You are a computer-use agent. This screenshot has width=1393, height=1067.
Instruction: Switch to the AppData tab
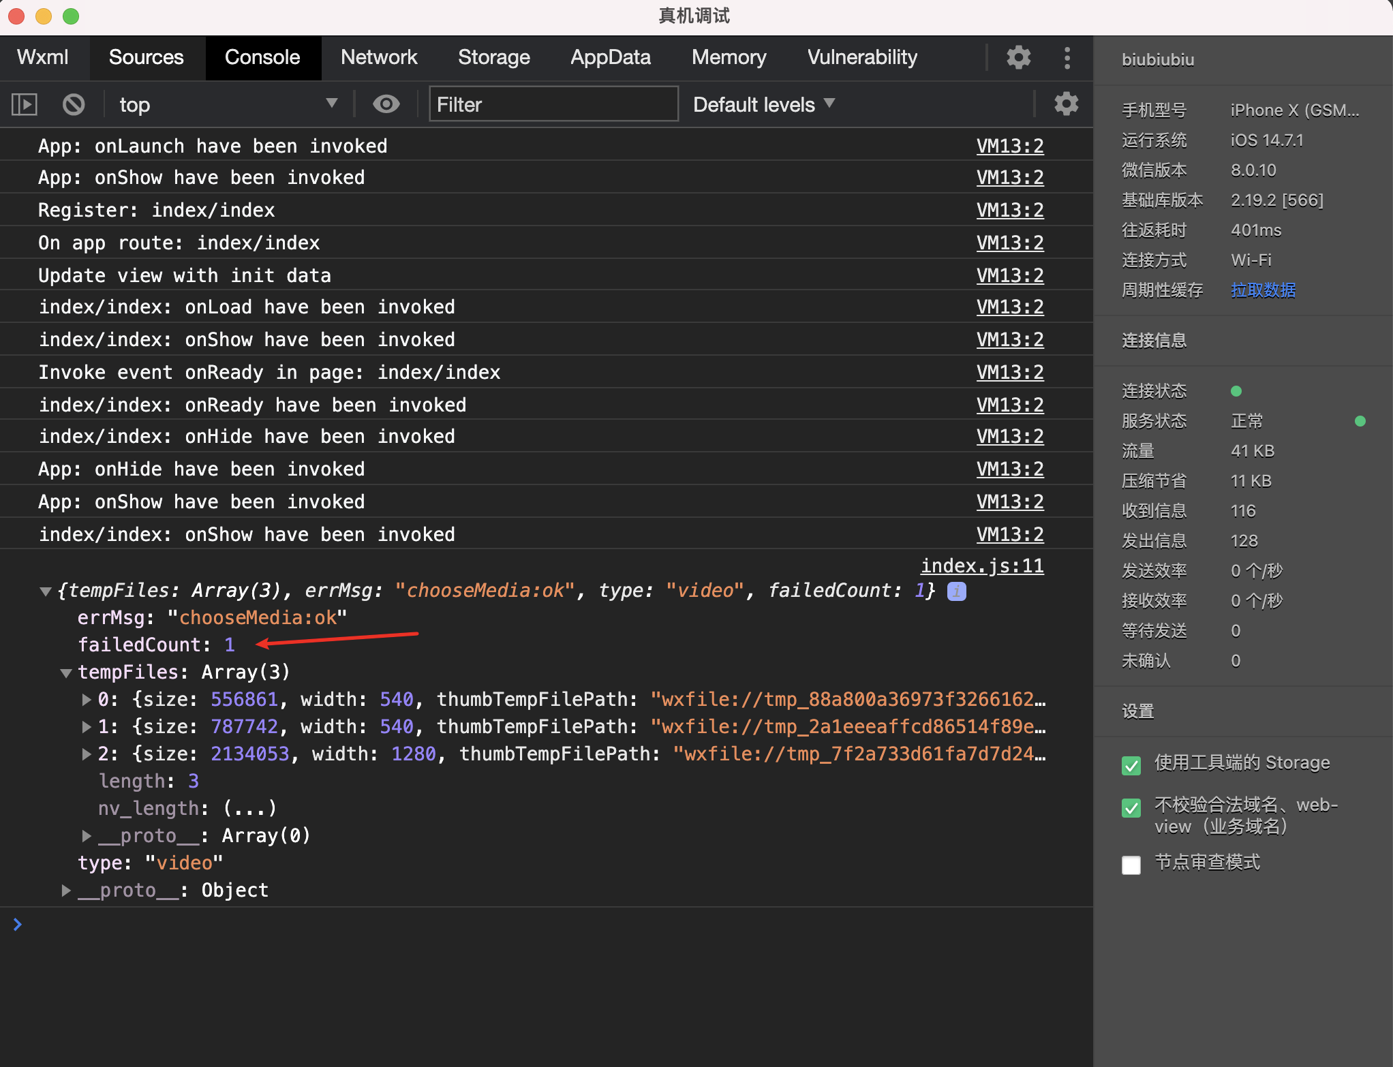click(610, 57)
